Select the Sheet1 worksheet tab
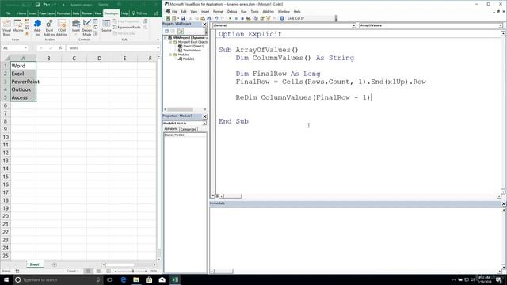507x285 pixels. pos(35,264)
